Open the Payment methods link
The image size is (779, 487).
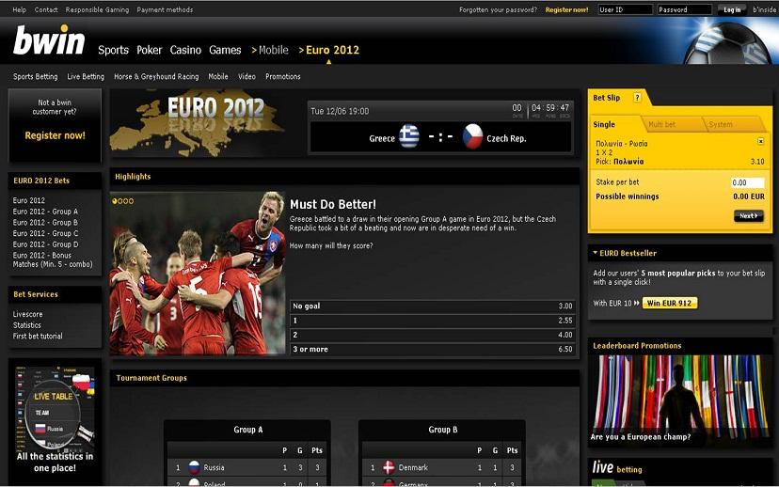165,9
